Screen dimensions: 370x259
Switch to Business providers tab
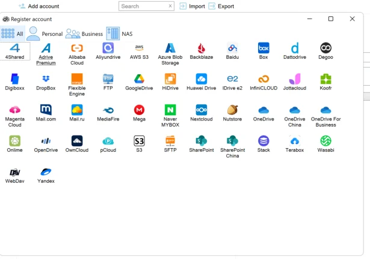84,34
